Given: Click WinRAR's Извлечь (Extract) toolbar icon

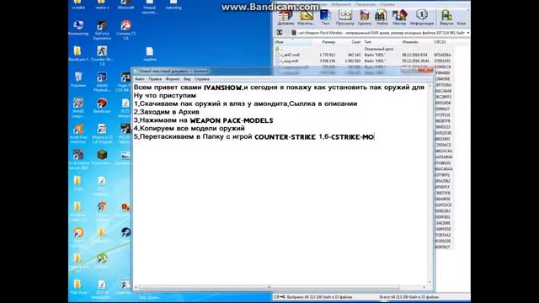Looking at the screenshot, I should (x=306, y=18).
